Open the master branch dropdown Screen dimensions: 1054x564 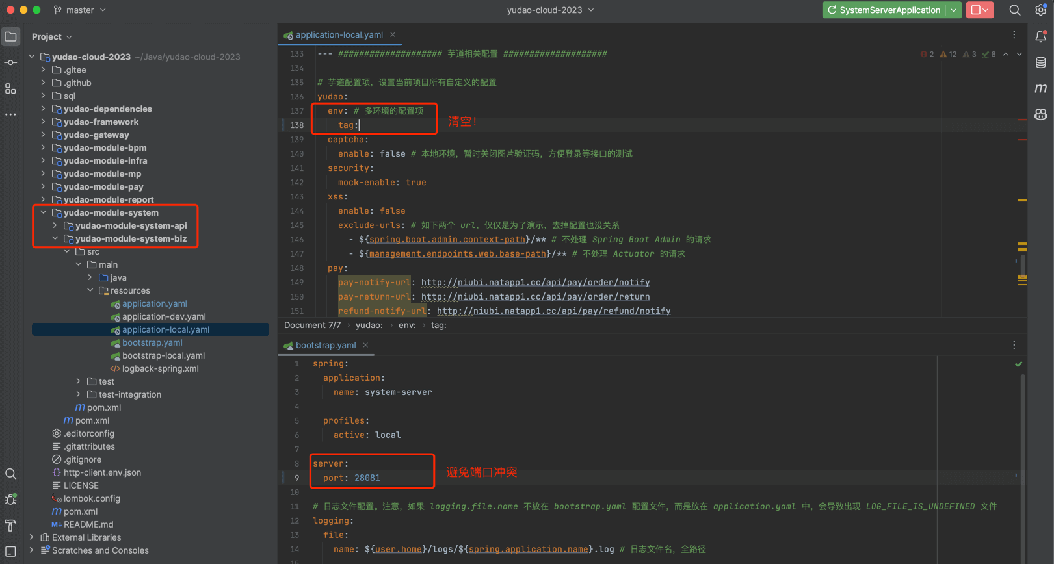pyautogui.click(x=80, y=10)
